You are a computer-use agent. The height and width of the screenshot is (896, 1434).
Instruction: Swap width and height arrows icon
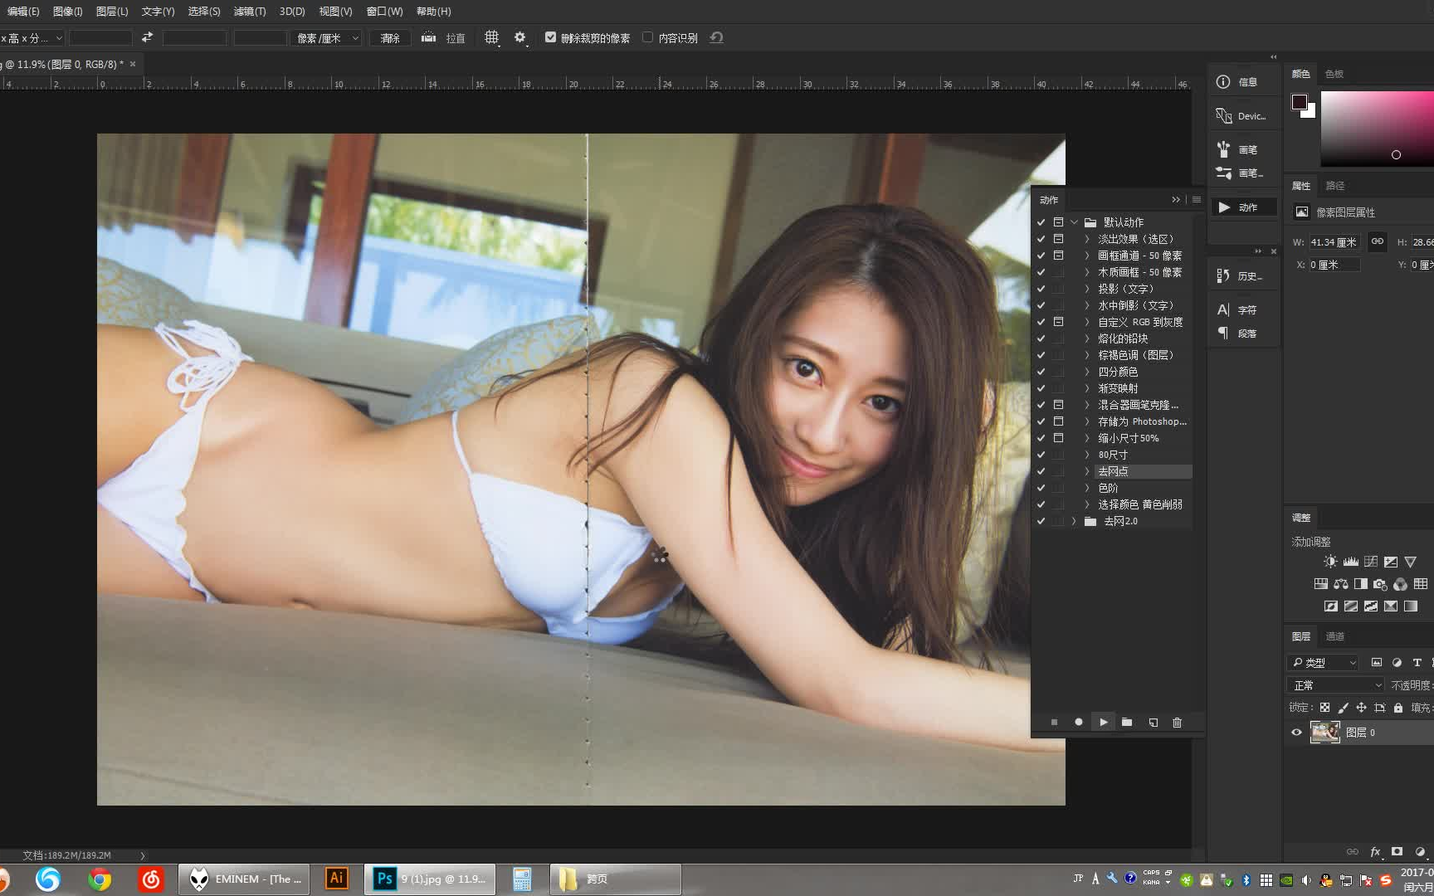click(148, 37)
